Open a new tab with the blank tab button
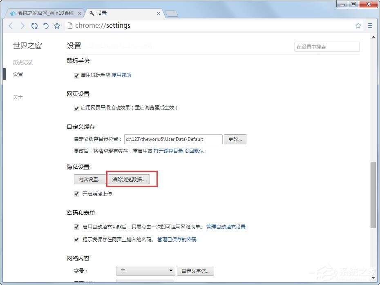This screenshot has height=285, width=380. point(171,13)
